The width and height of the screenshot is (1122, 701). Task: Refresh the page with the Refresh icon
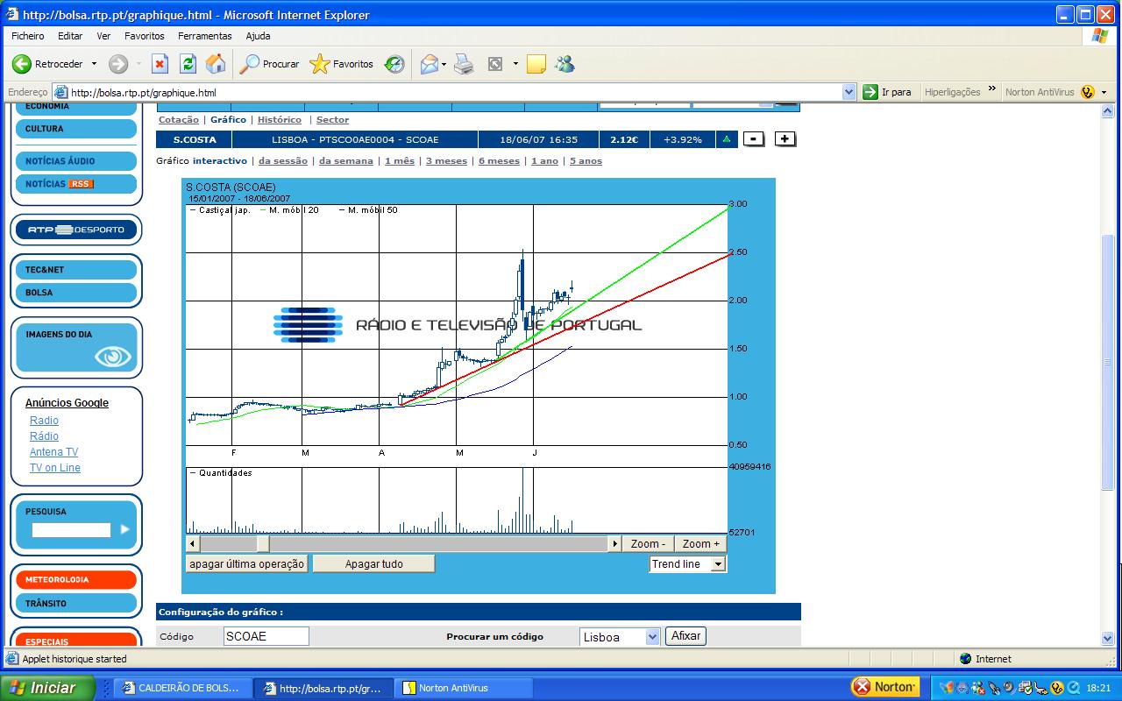coord(188,64)
